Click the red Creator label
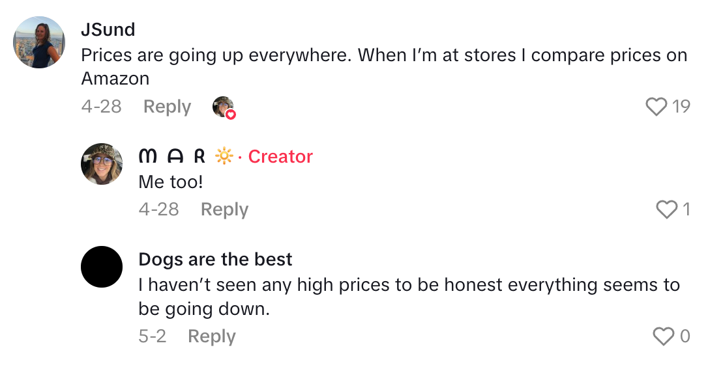Viewport: 708px width, 367px height. [x=280, y=157]
